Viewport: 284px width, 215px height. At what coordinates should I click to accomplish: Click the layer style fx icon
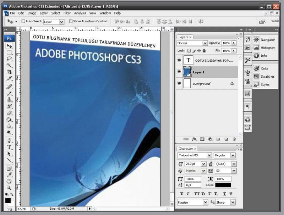195,139
